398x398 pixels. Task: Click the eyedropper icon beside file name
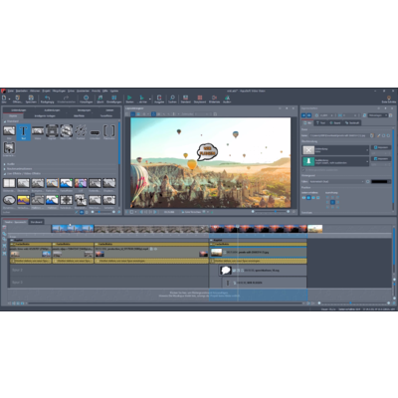click(378, 135)
